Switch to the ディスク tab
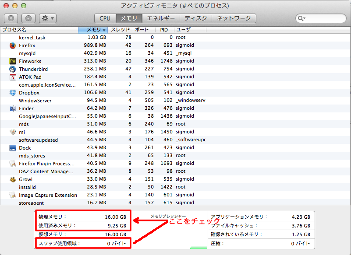Screen dimensions: 351x255 (x=196, y=18)
